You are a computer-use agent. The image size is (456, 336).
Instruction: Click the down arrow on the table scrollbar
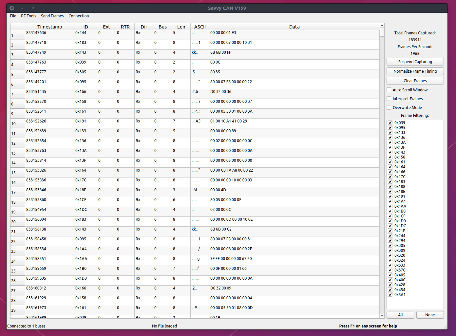tap(382, 316)
